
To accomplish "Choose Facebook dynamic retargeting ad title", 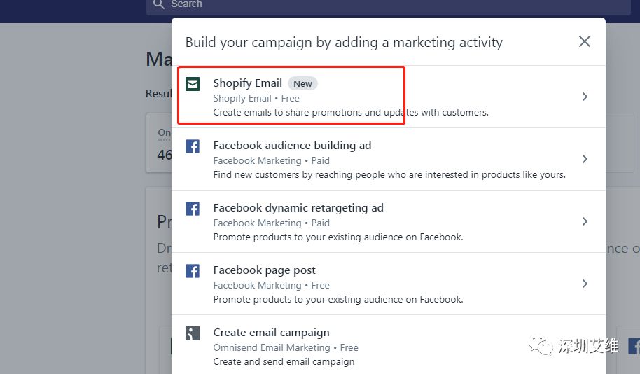I will 298,208.
